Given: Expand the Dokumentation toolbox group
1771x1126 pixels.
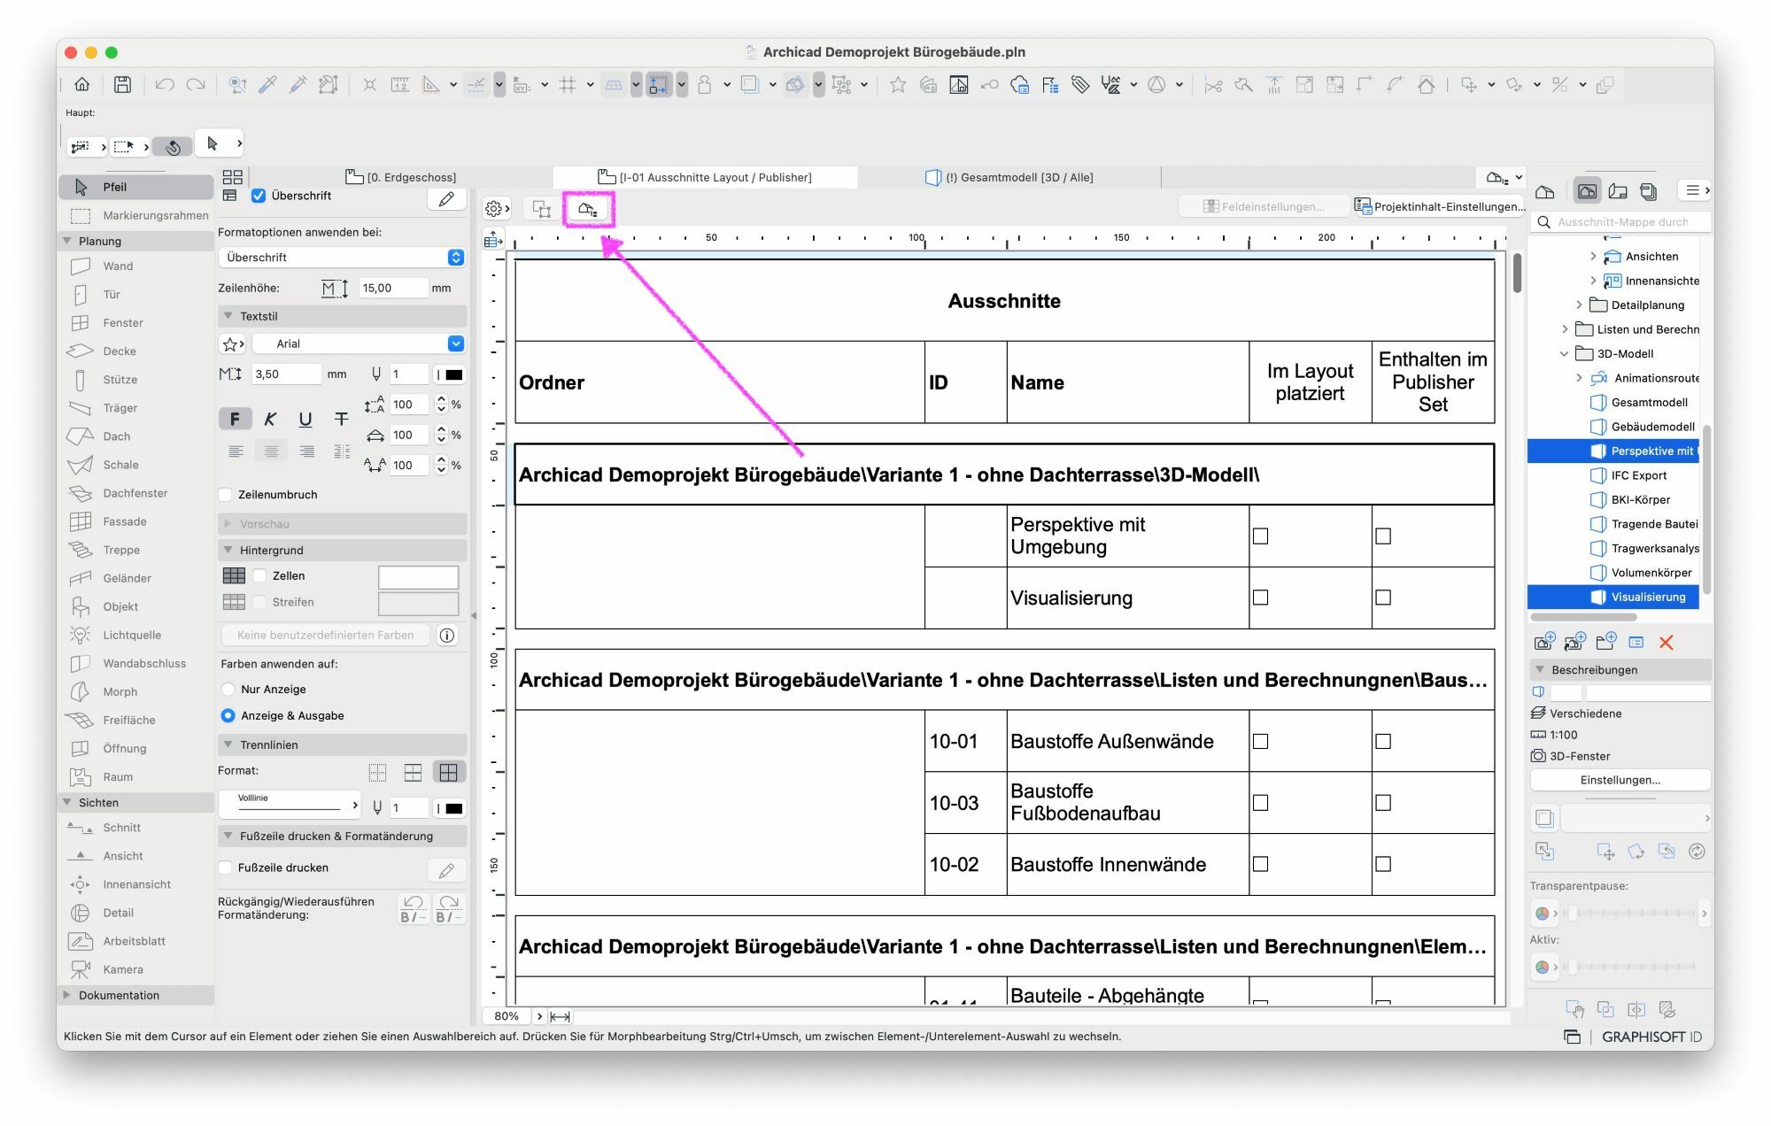Looking at the screenshot, I should click(67, 995).
